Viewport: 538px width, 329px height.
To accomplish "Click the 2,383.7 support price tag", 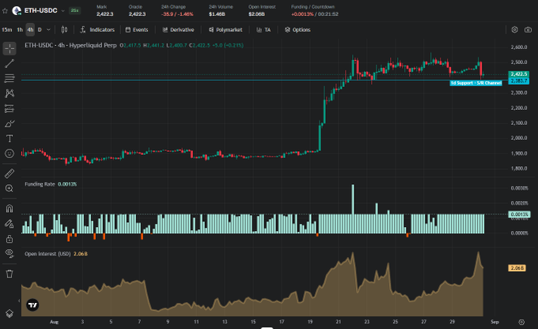I will pos(518,81).
